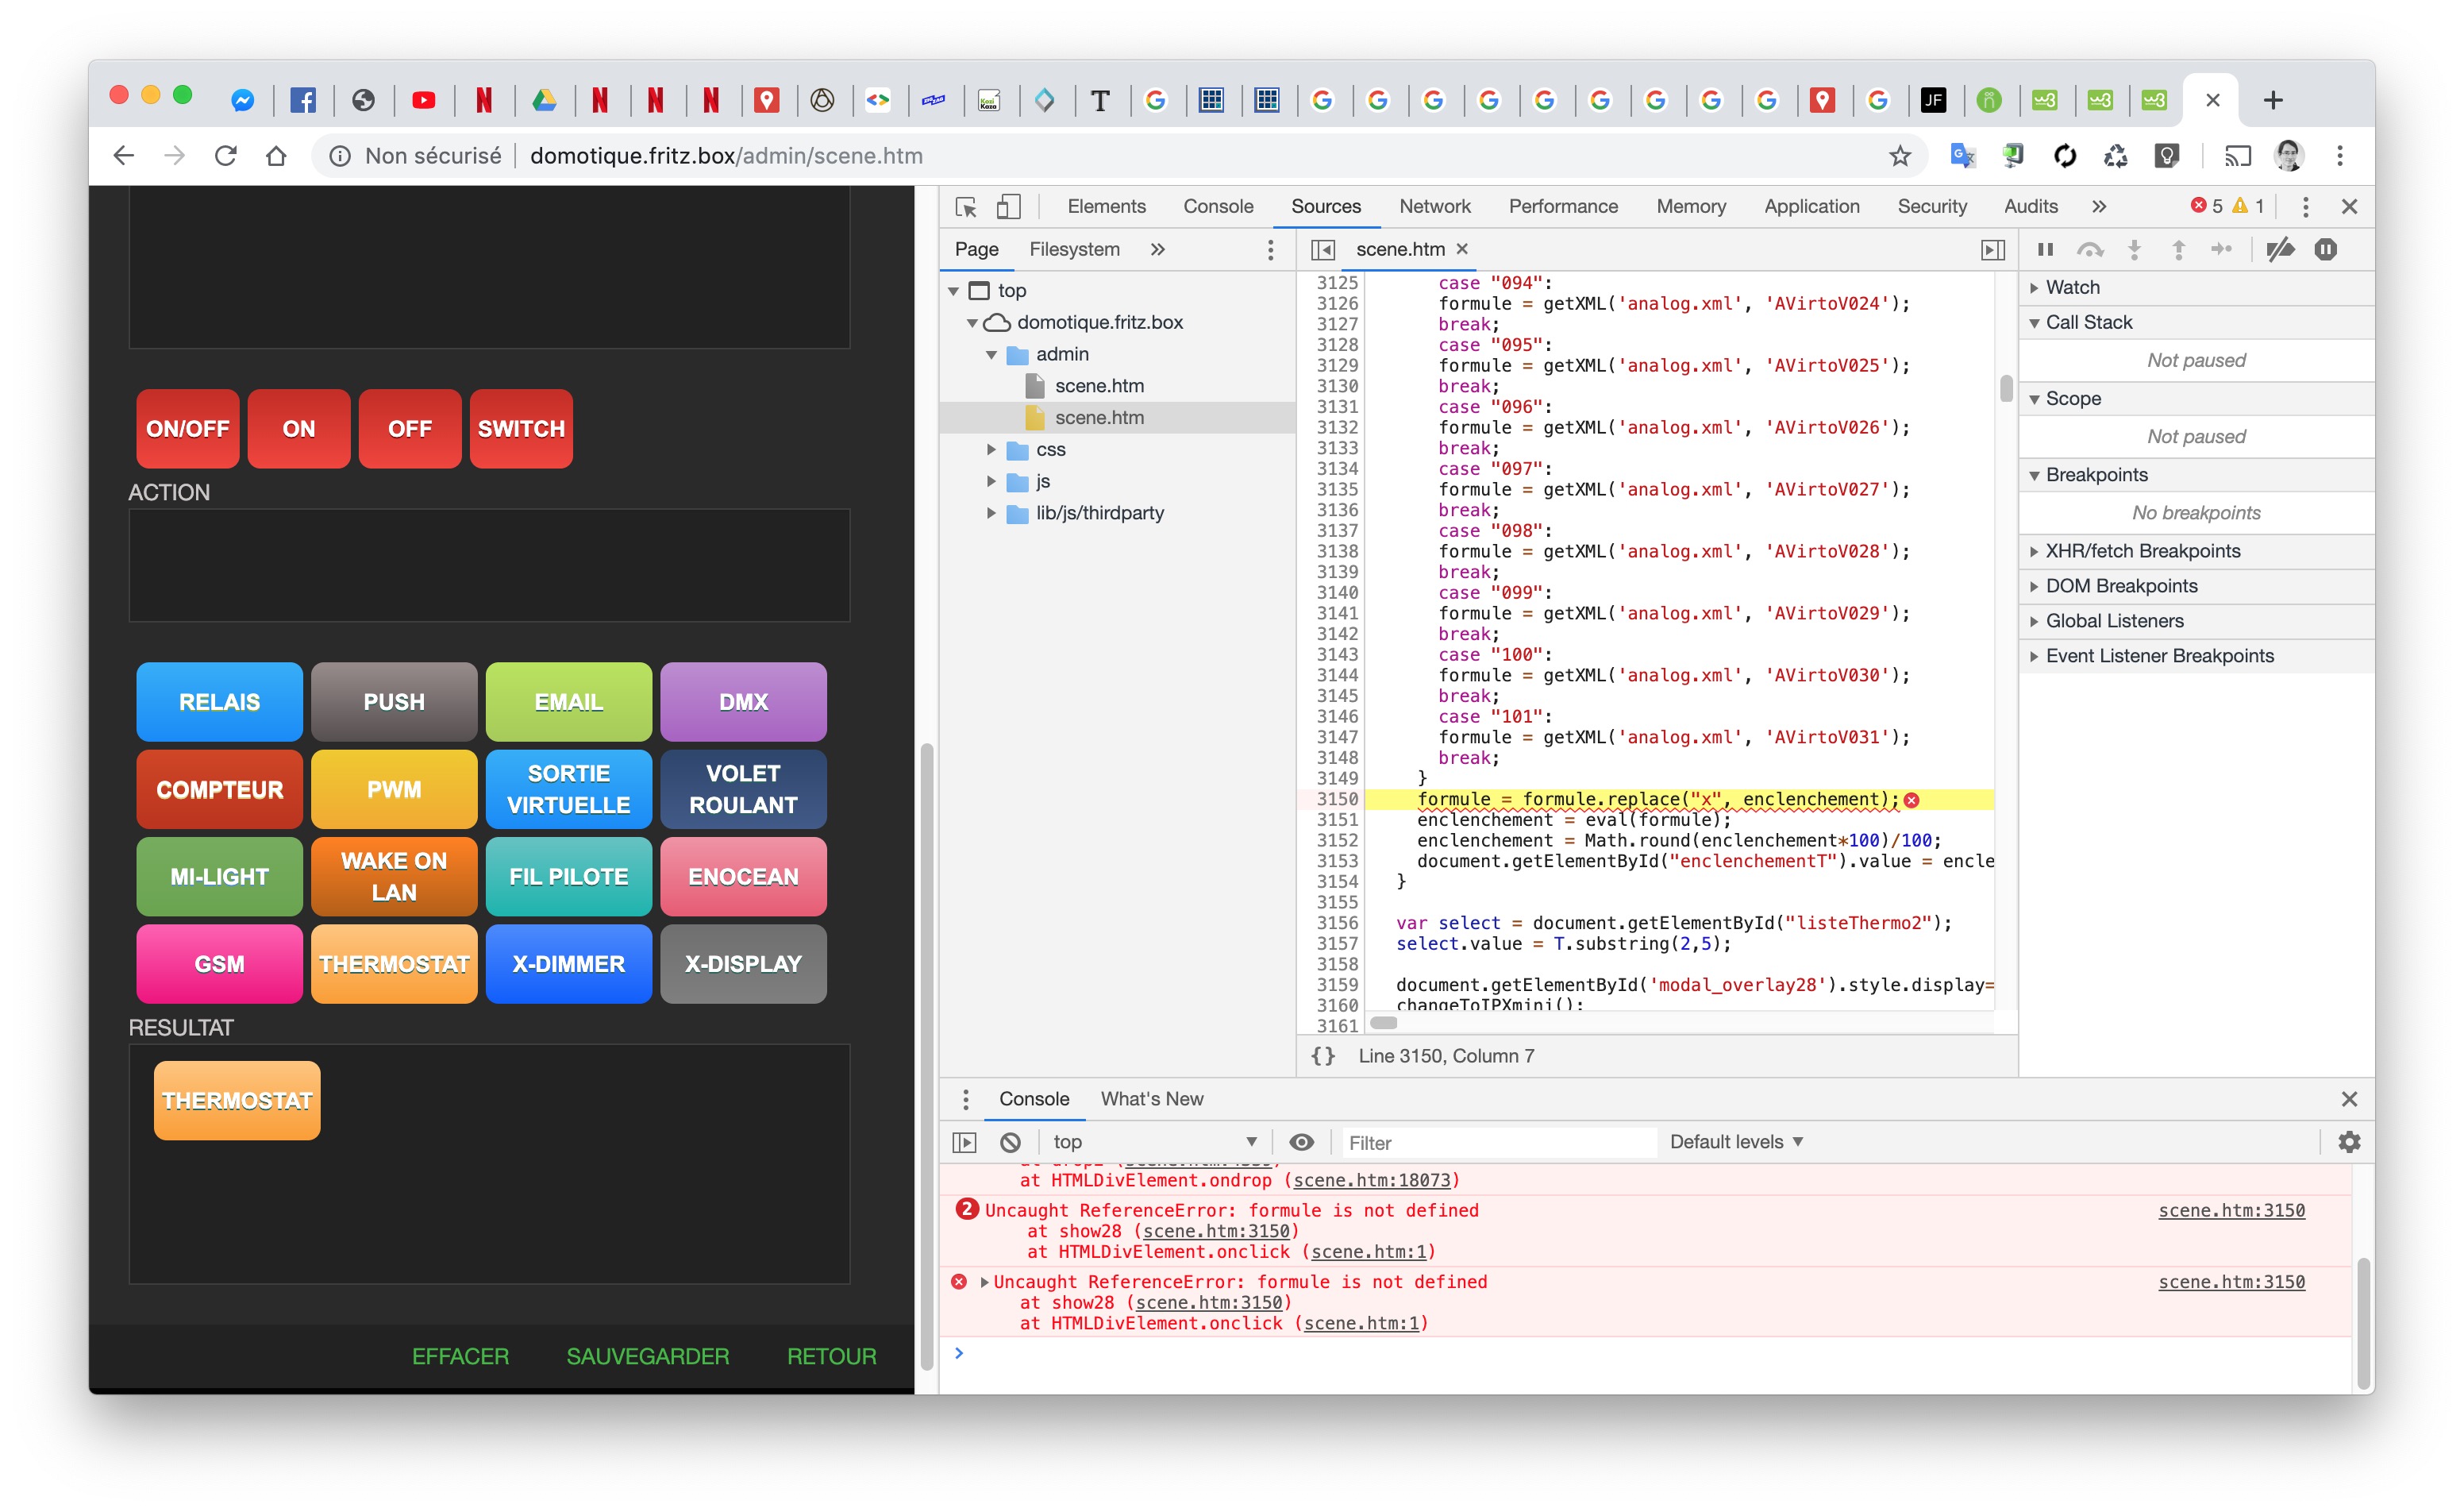
Task: Open console settings gear icon
Action: click(2349, 1142)
